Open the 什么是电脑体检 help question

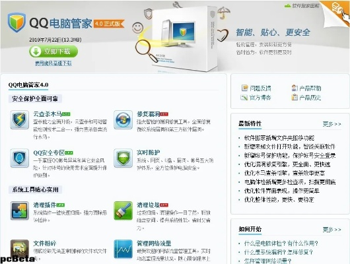[281, 244]
